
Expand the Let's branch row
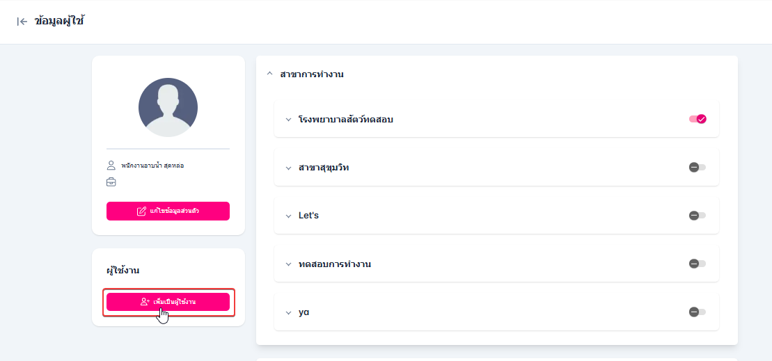288,216
